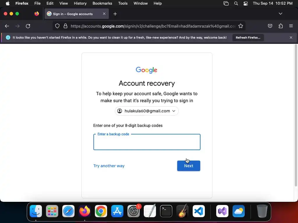The image size is (298, 223).
Task: Open the weather cloud app in Dock
Action: point(239,211)
